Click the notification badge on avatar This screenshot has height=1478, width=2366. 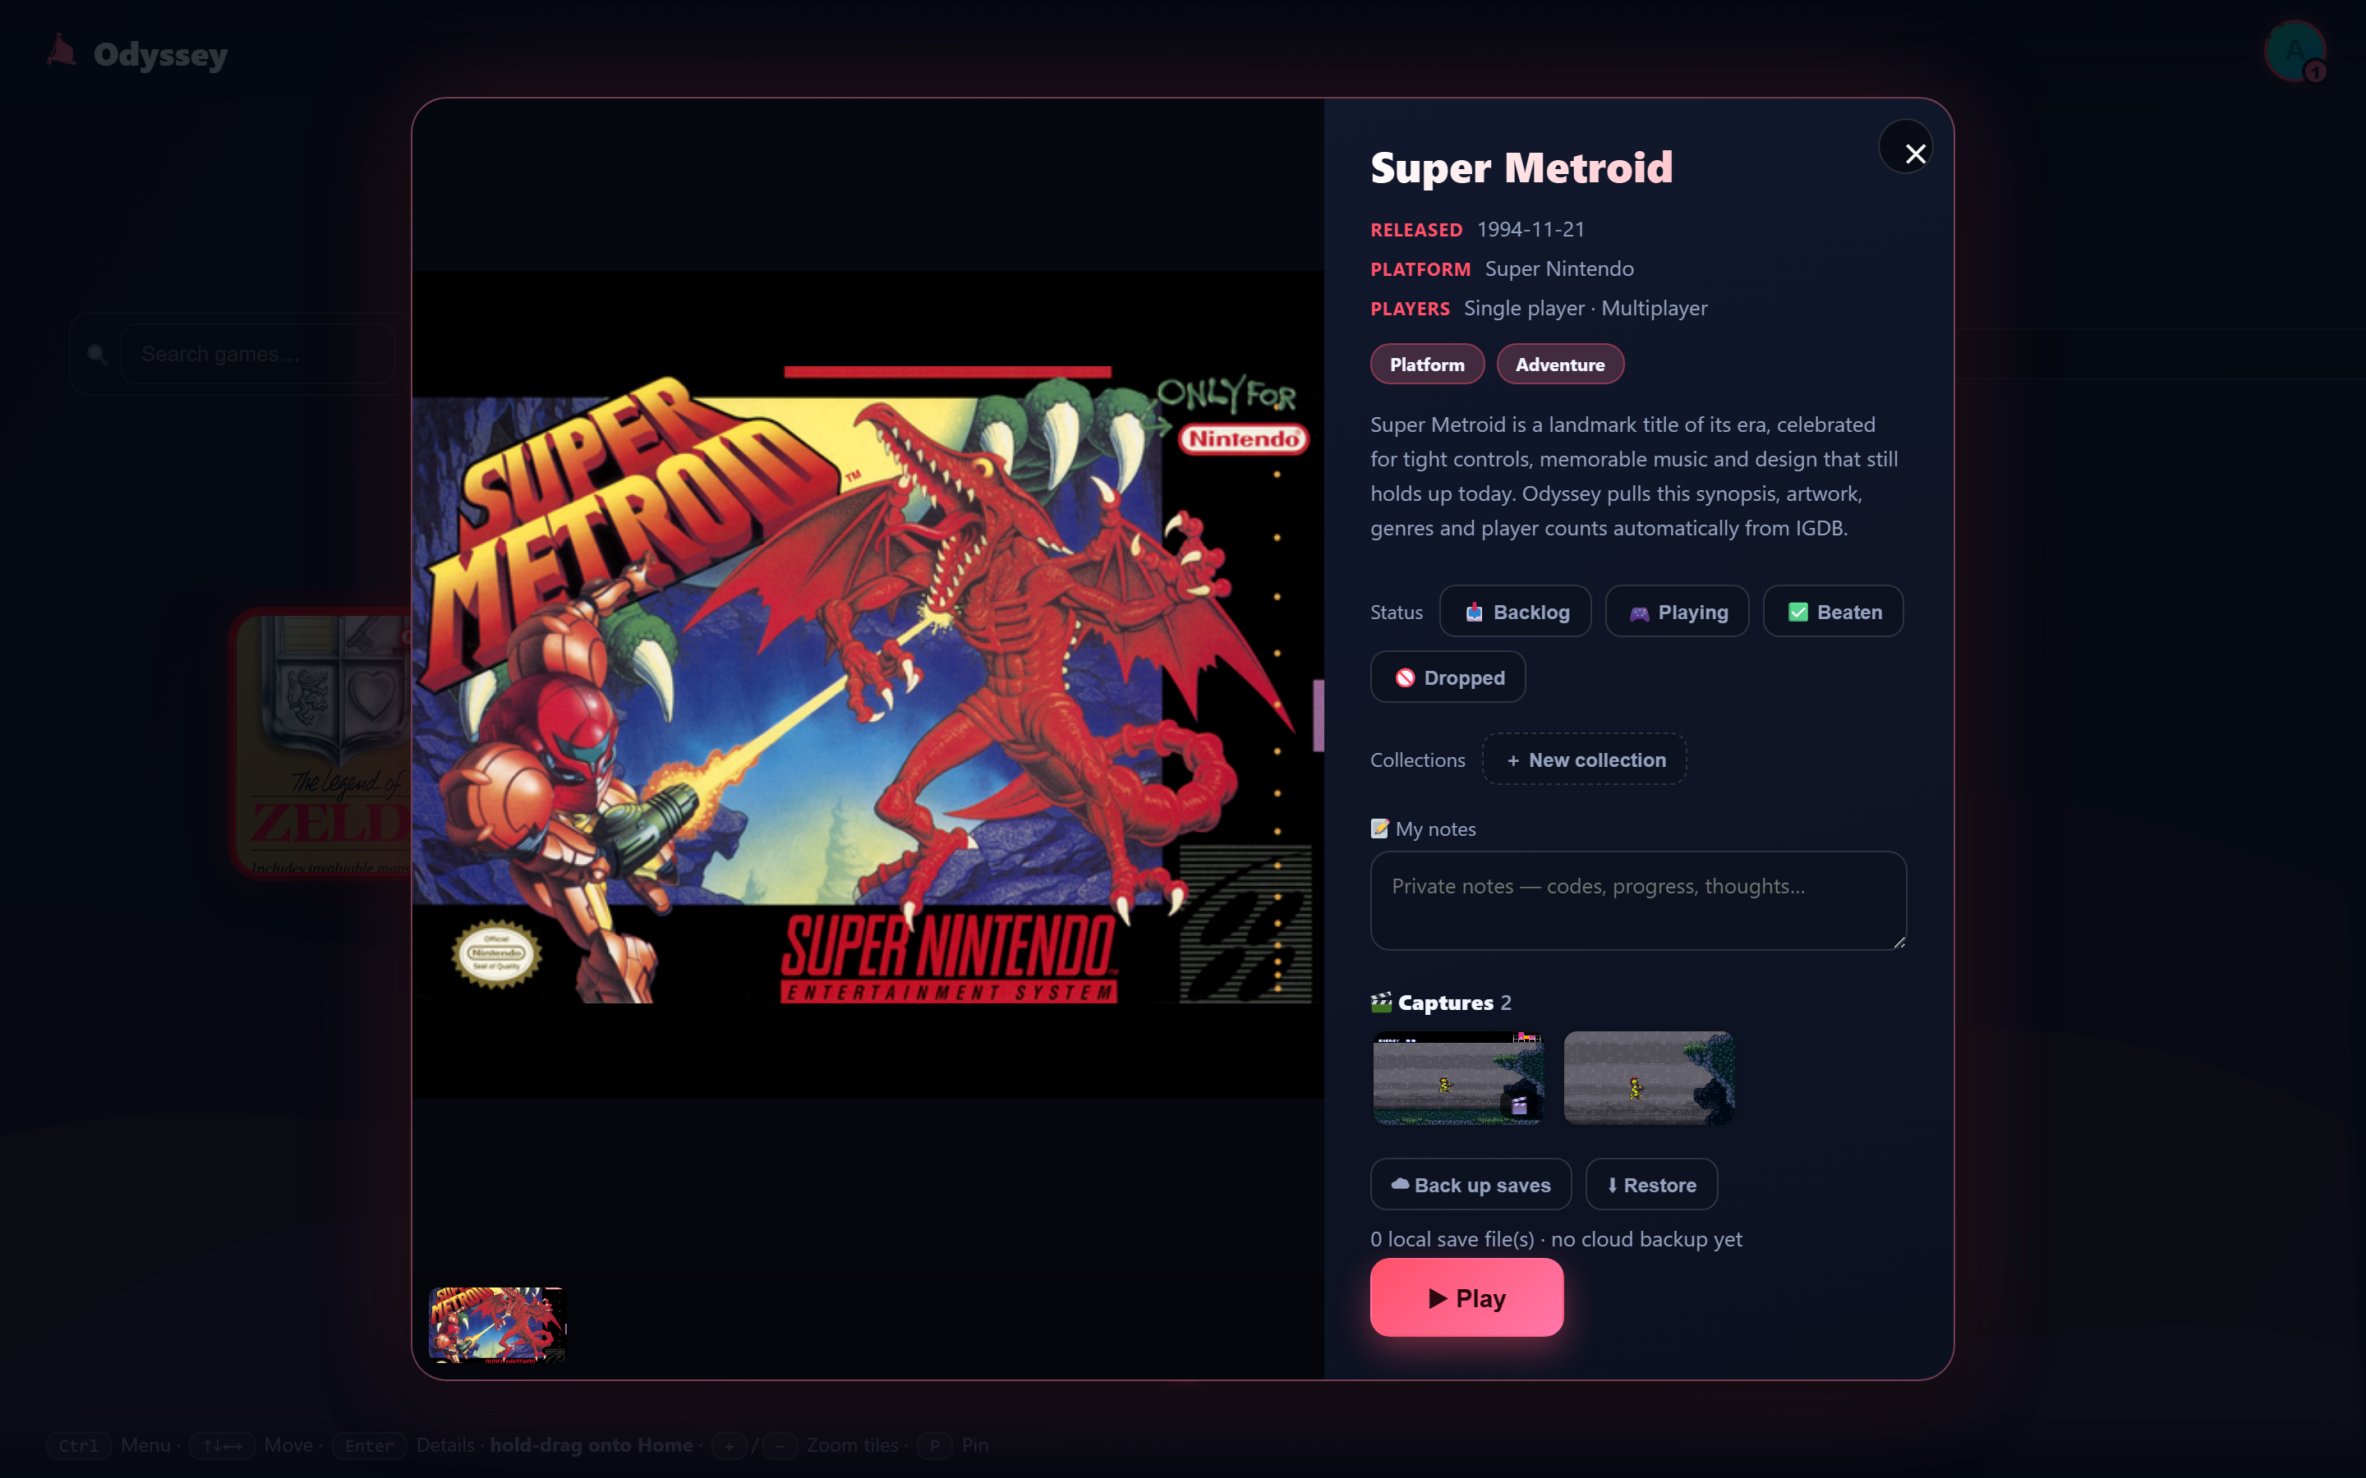point(2315,71)
